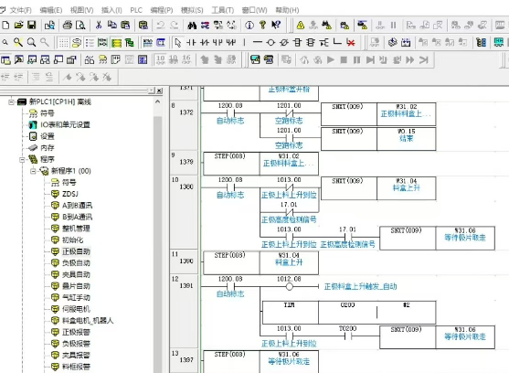Viewport: 509px width, 373px height.
Task: Open the 正极报警 section
Action: pos(76,332)
